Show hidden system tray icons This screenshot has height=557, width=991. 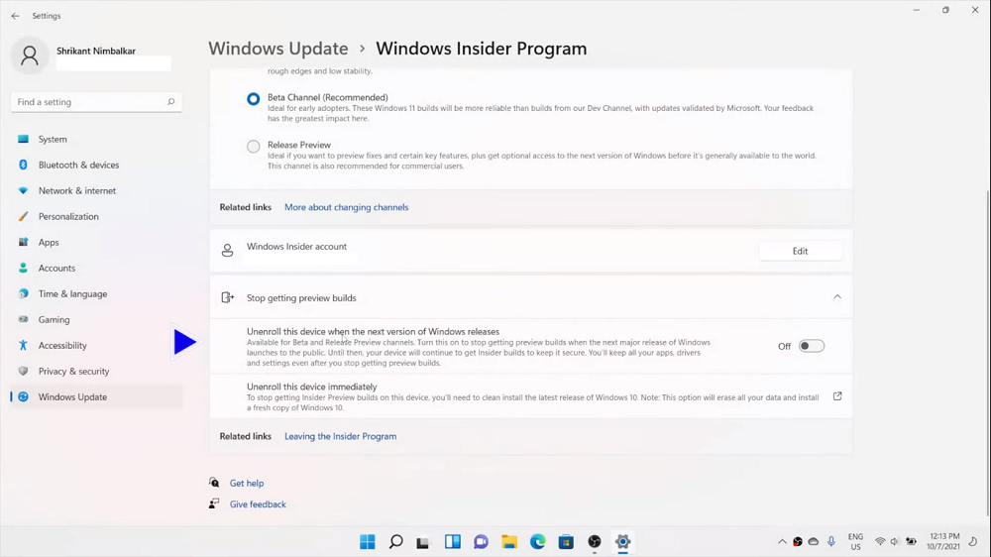pyautogui.click(x=782, y=542)
